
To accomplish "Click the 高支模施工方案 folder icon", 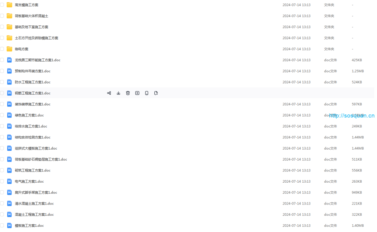I will [9, 5].
